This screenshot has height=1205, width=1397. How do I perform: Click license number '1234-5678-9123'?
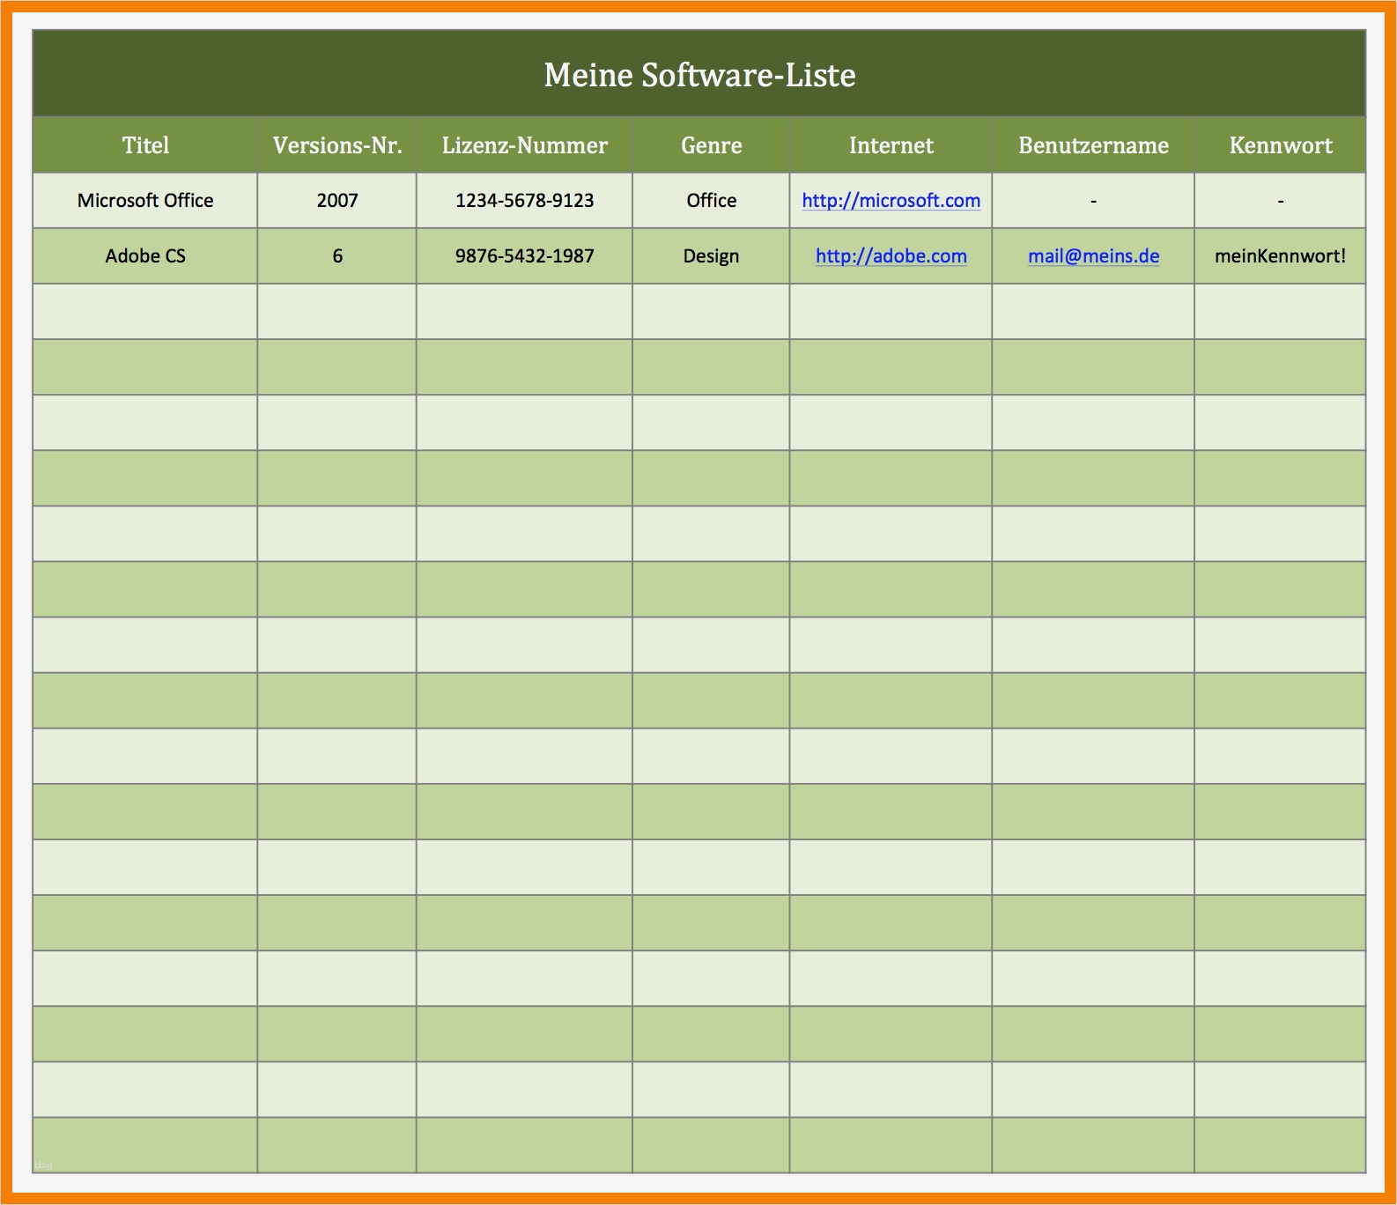coord(524,201)
